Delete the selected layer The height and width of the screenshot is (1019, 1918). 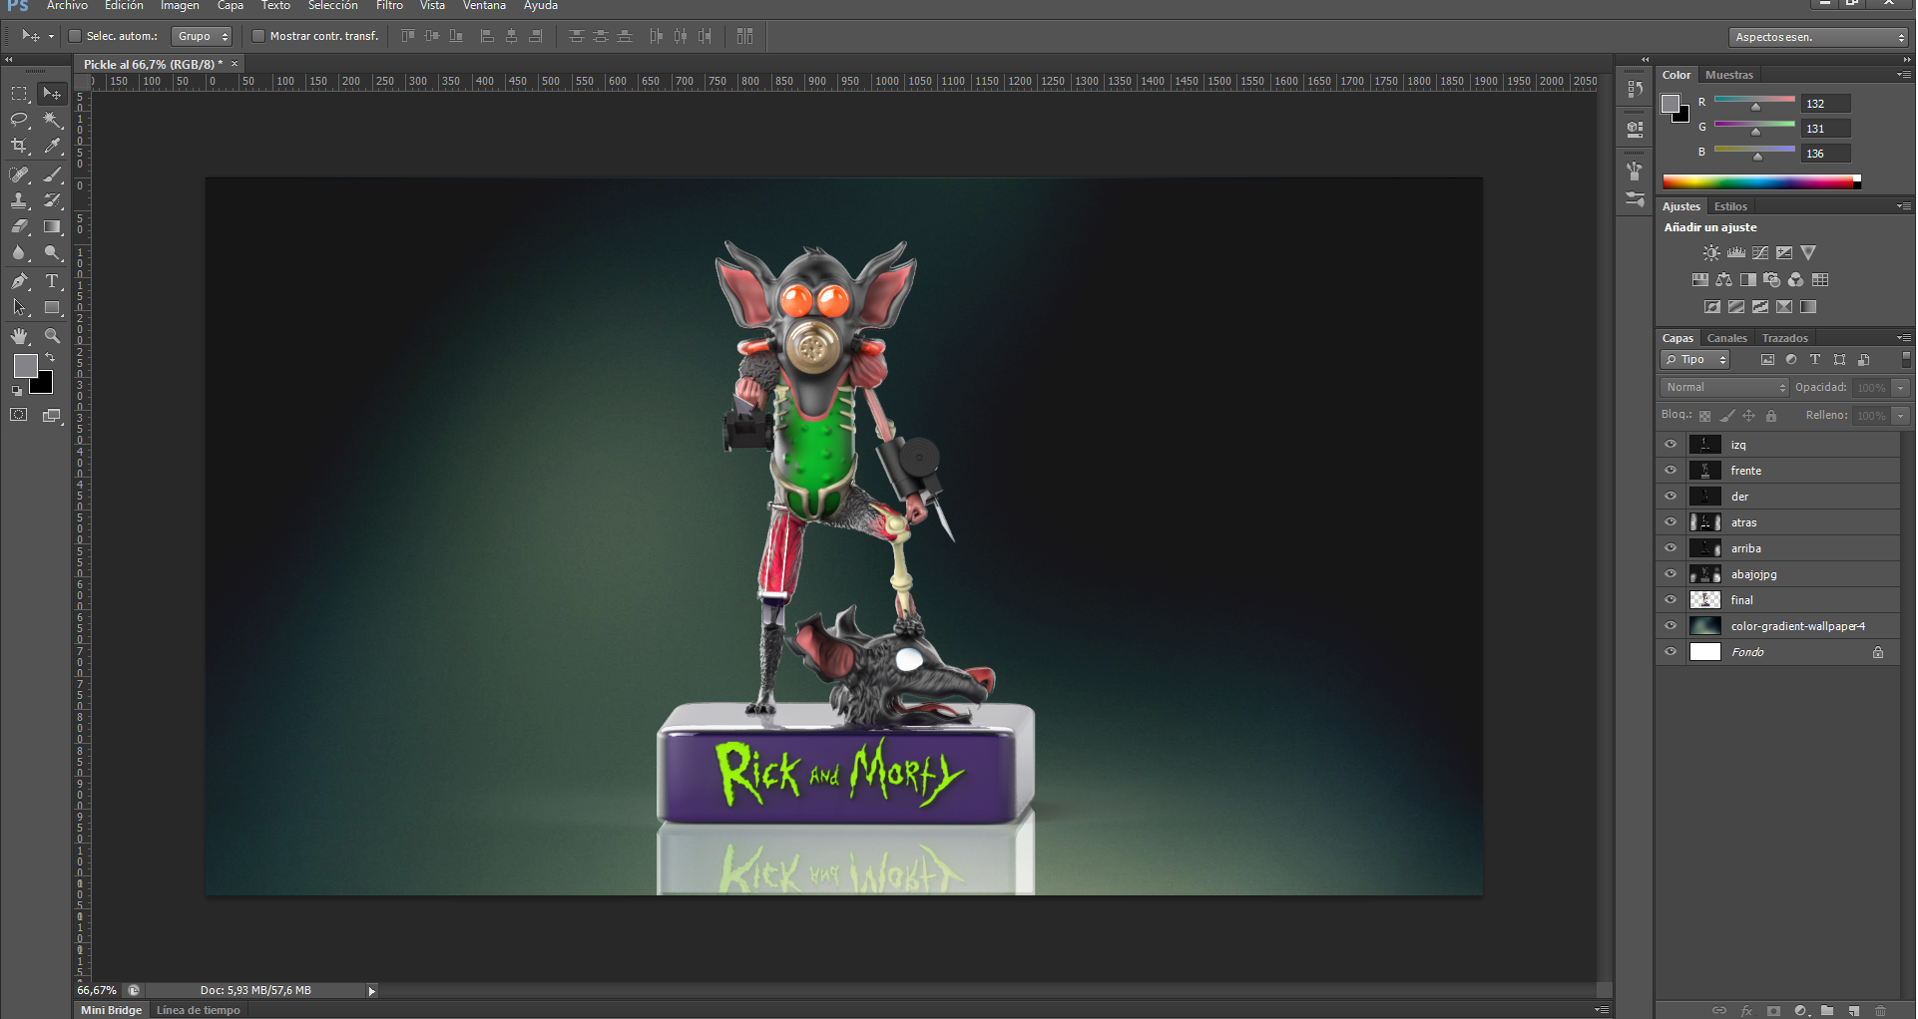pyautogui.click(x=1880, y=1010)
